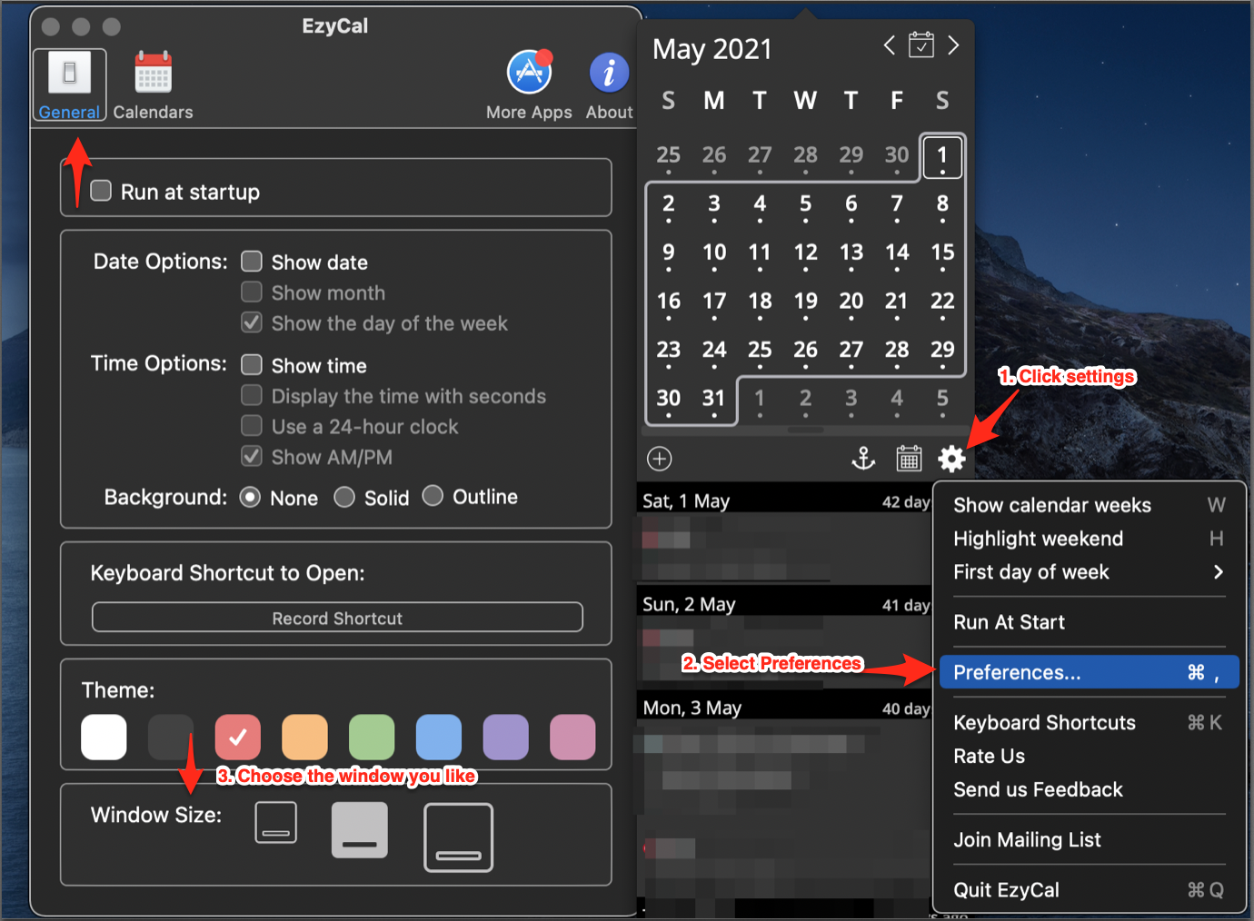Open the settings gear icon
This screenshot has height=921, width=1254.
point(951,459)
